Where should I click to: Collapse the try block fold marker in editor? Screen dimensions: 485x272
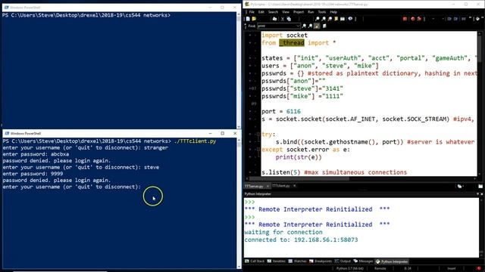(x=258, y=134)
